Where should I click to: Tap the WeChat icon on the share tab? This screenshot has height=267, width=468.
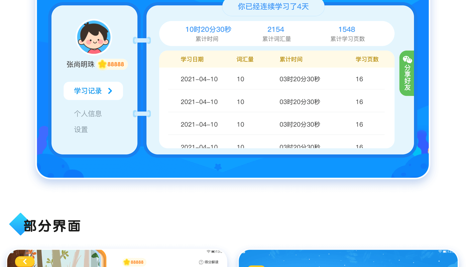click(407, 60)
